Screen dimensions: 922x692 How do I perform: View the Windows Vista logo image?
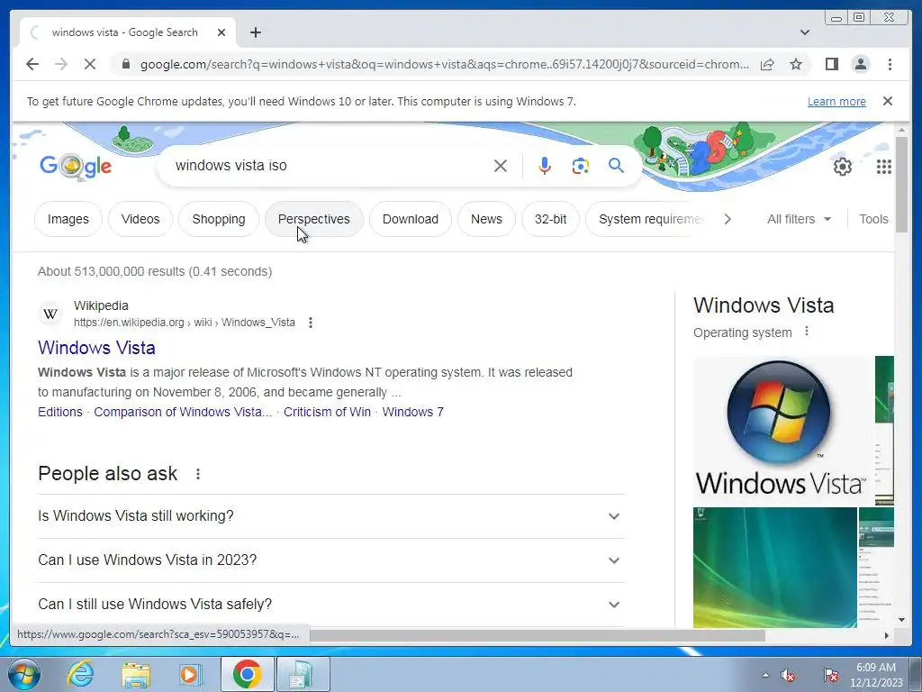[x=782, y=430]
